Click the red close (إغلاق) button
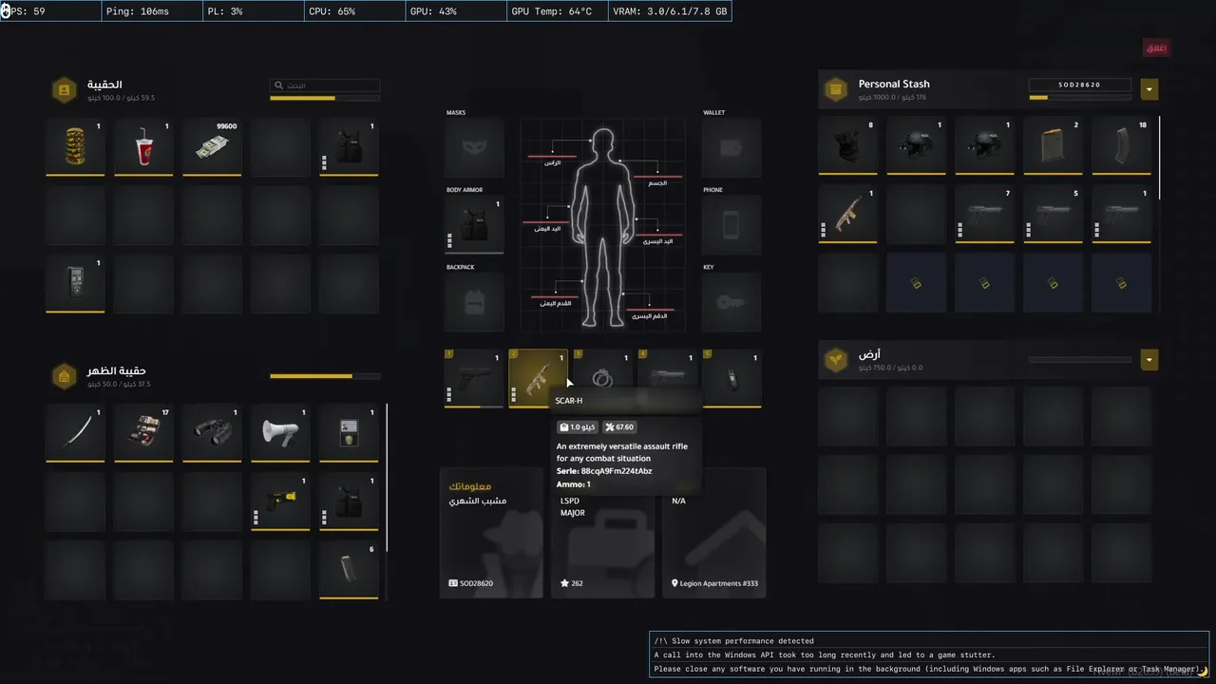The image size is (1216, 684). (x=1156, y=48)
